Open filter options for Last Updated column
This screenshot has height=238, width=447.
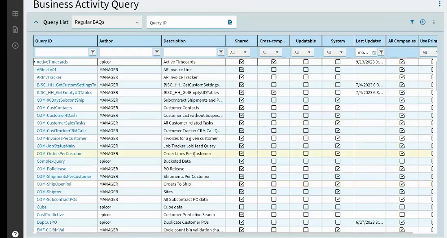point(381,52)
